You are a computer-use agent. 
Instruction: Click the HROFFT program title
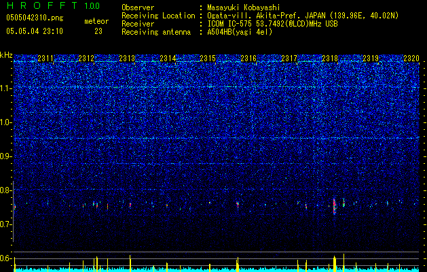tap(42, 5)
